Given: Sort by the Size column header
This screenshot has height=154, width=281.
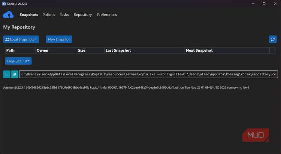Looking at the screenshot, I should click(91, 50).
